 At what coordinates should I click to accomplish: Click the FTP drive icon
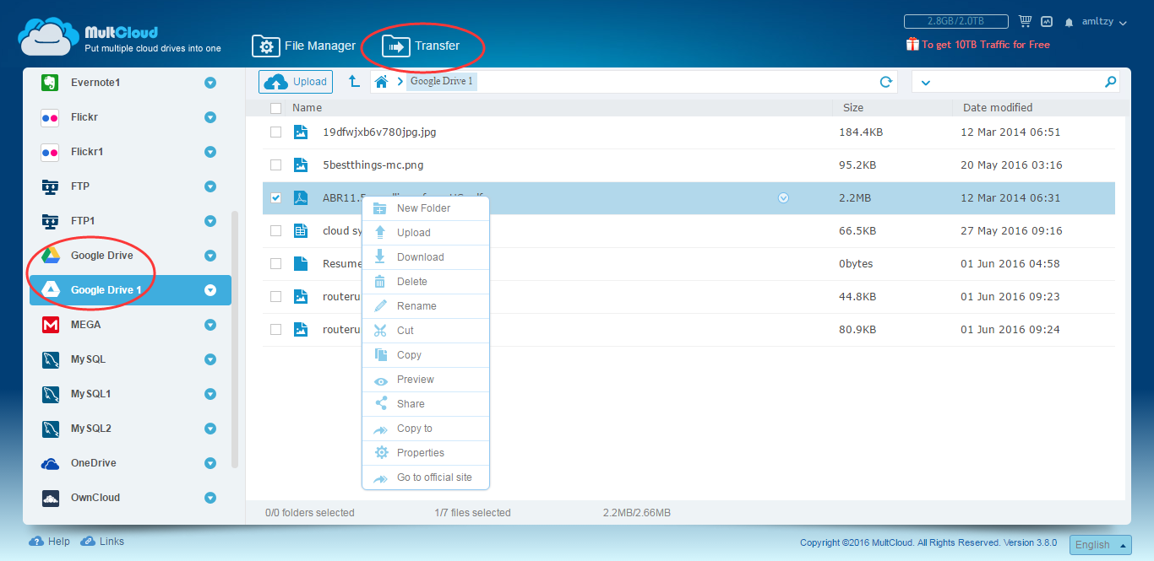coord(50,186)
